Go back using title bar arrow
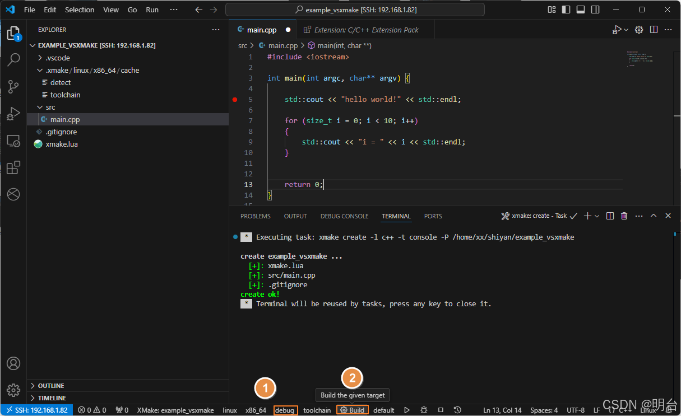681x416 pixels. (198, 10)
